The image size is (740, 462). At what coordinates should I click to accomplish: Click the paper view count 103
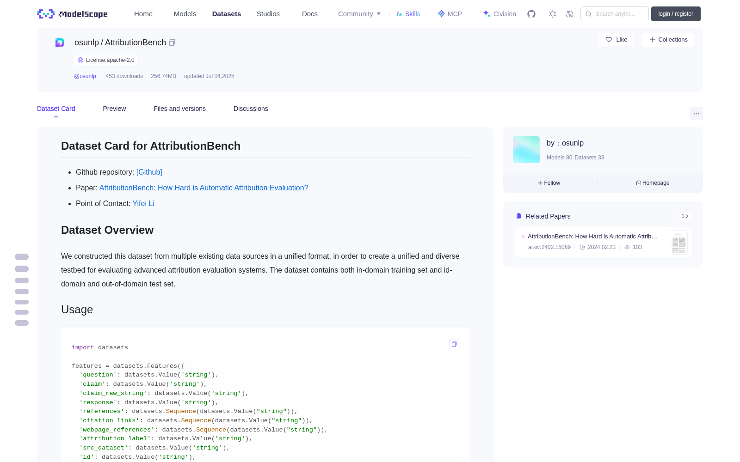[x=633, y=247]
